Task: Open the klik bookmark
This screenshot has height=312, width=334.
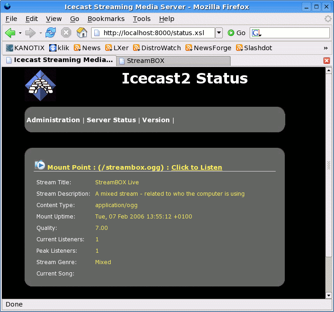Action: click(59, 48)
